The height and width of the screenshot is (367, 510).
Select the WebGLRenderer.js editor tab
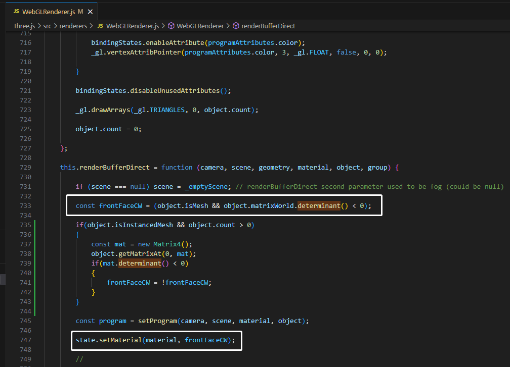52,12
